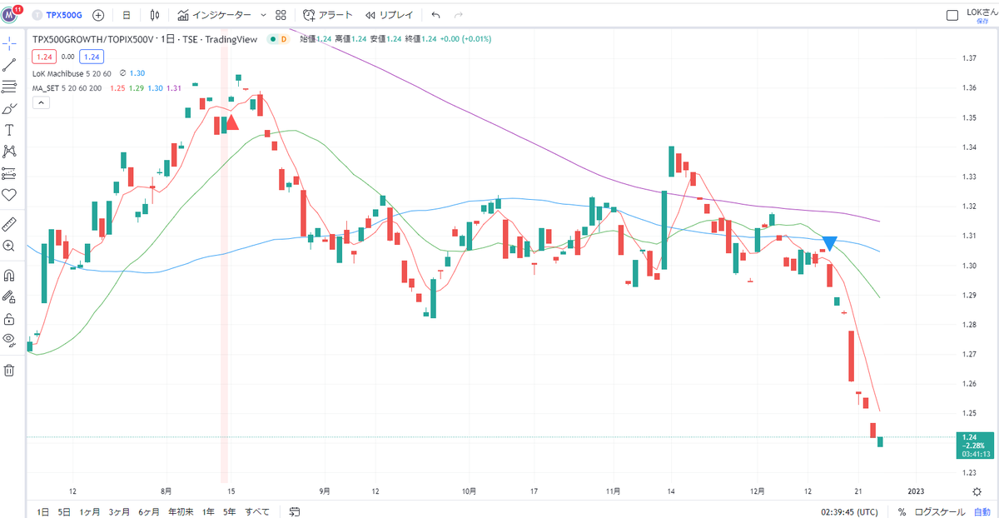The image size is (999, 518).
Task: Open go to date calendar icon
Action: coord(295,511)
